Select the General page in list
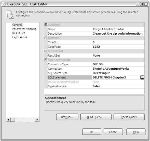This screenshot has width=150, height=141. tap(17, 25)
